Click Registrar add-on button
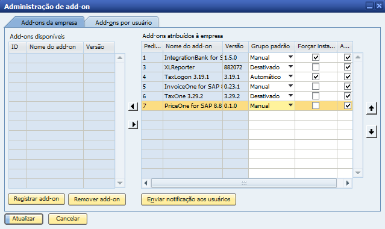 click(36, 199)
